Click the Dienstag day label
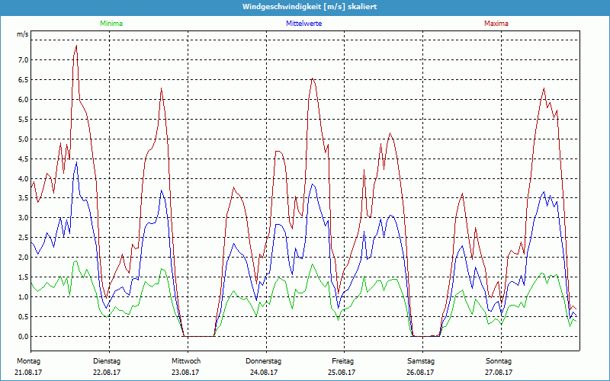This screenshot has width=610, height=381. 107,361
